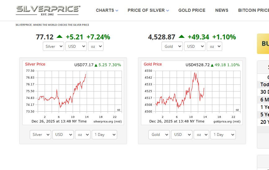Open the News page

pos(222,10)
